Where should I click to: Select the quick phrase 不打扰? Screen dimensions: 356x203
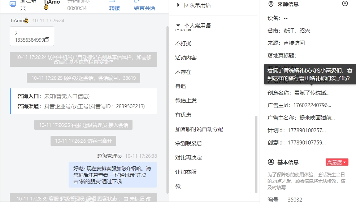183,43
